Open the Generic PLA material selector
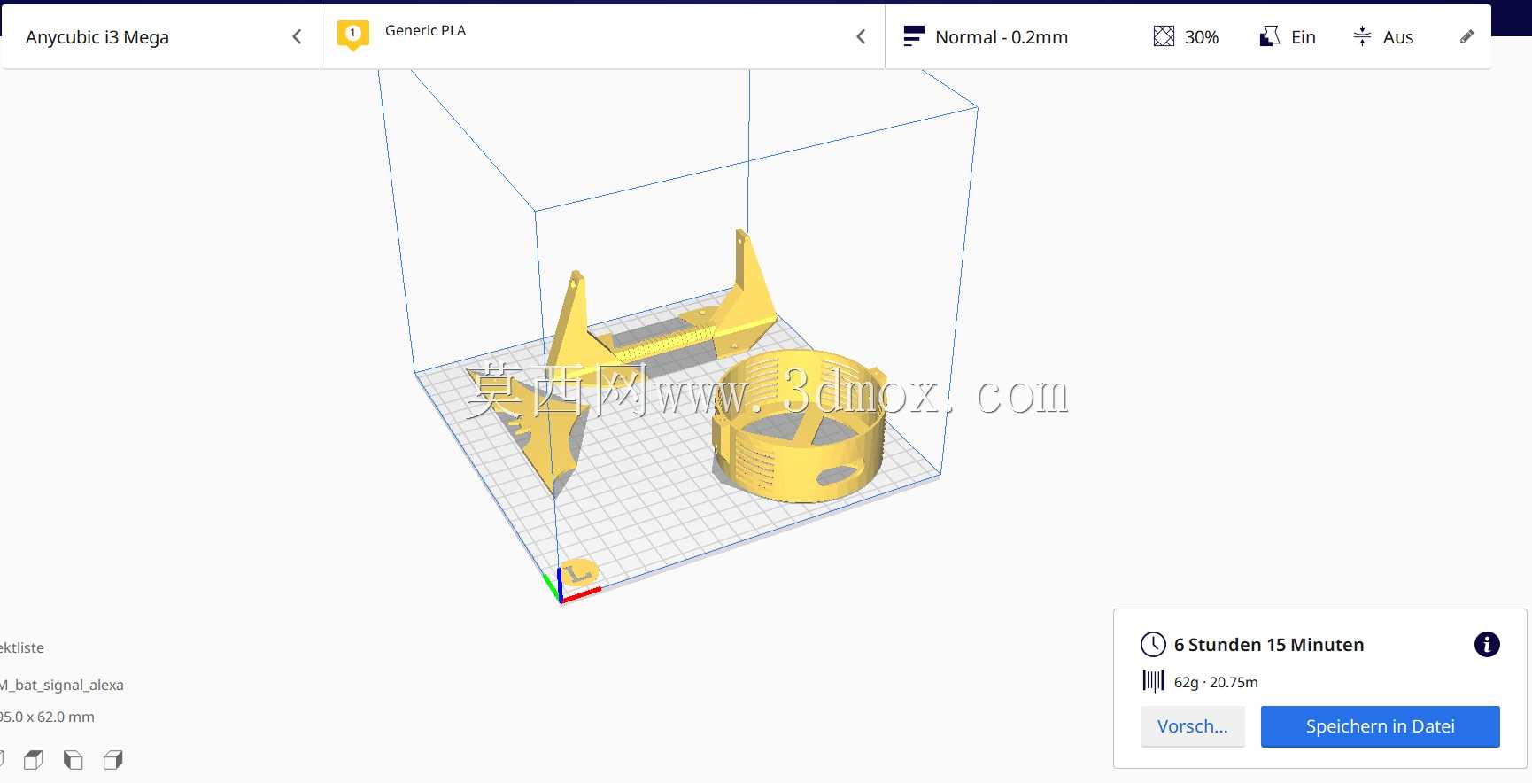Viewport: 1532px width, 783px height. point(602,37)
